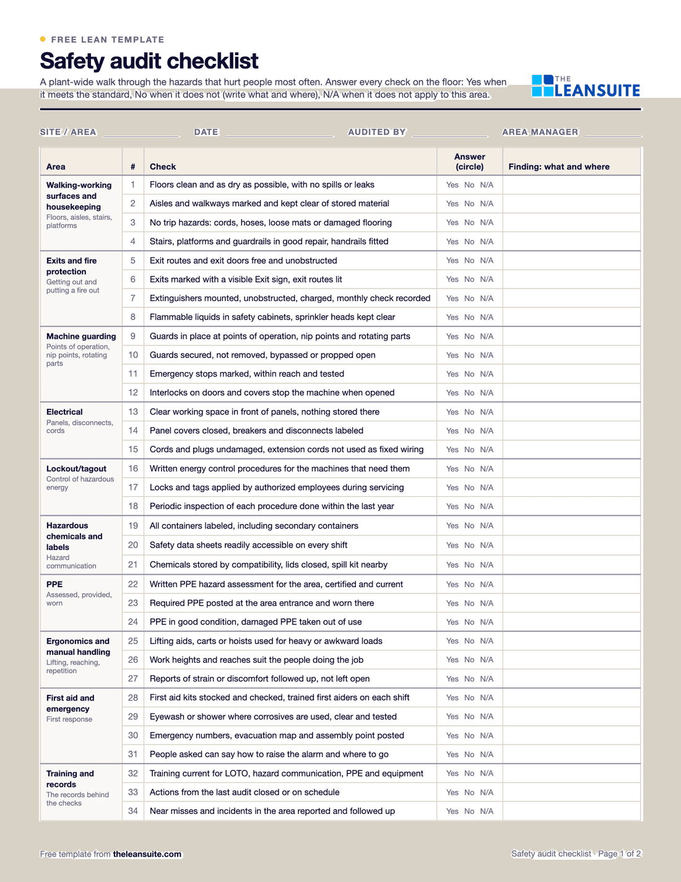Select the 'Machine guarding' area cell
Screen dimensions: 681x882
tap(81, 364)
